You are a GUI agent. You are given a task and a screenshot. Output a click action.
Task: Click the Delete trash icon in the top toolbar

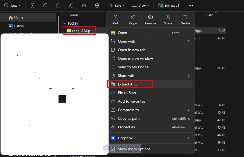click(x=97, y=6)
